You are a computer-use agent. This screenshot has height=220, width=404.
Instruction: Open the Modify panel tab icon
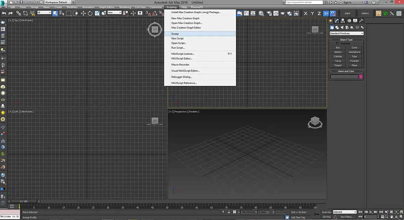coord(337,21)
